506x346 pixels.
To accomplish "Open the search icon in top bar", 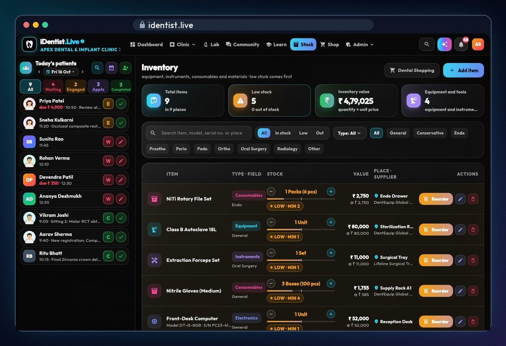I will click(427, 44).
